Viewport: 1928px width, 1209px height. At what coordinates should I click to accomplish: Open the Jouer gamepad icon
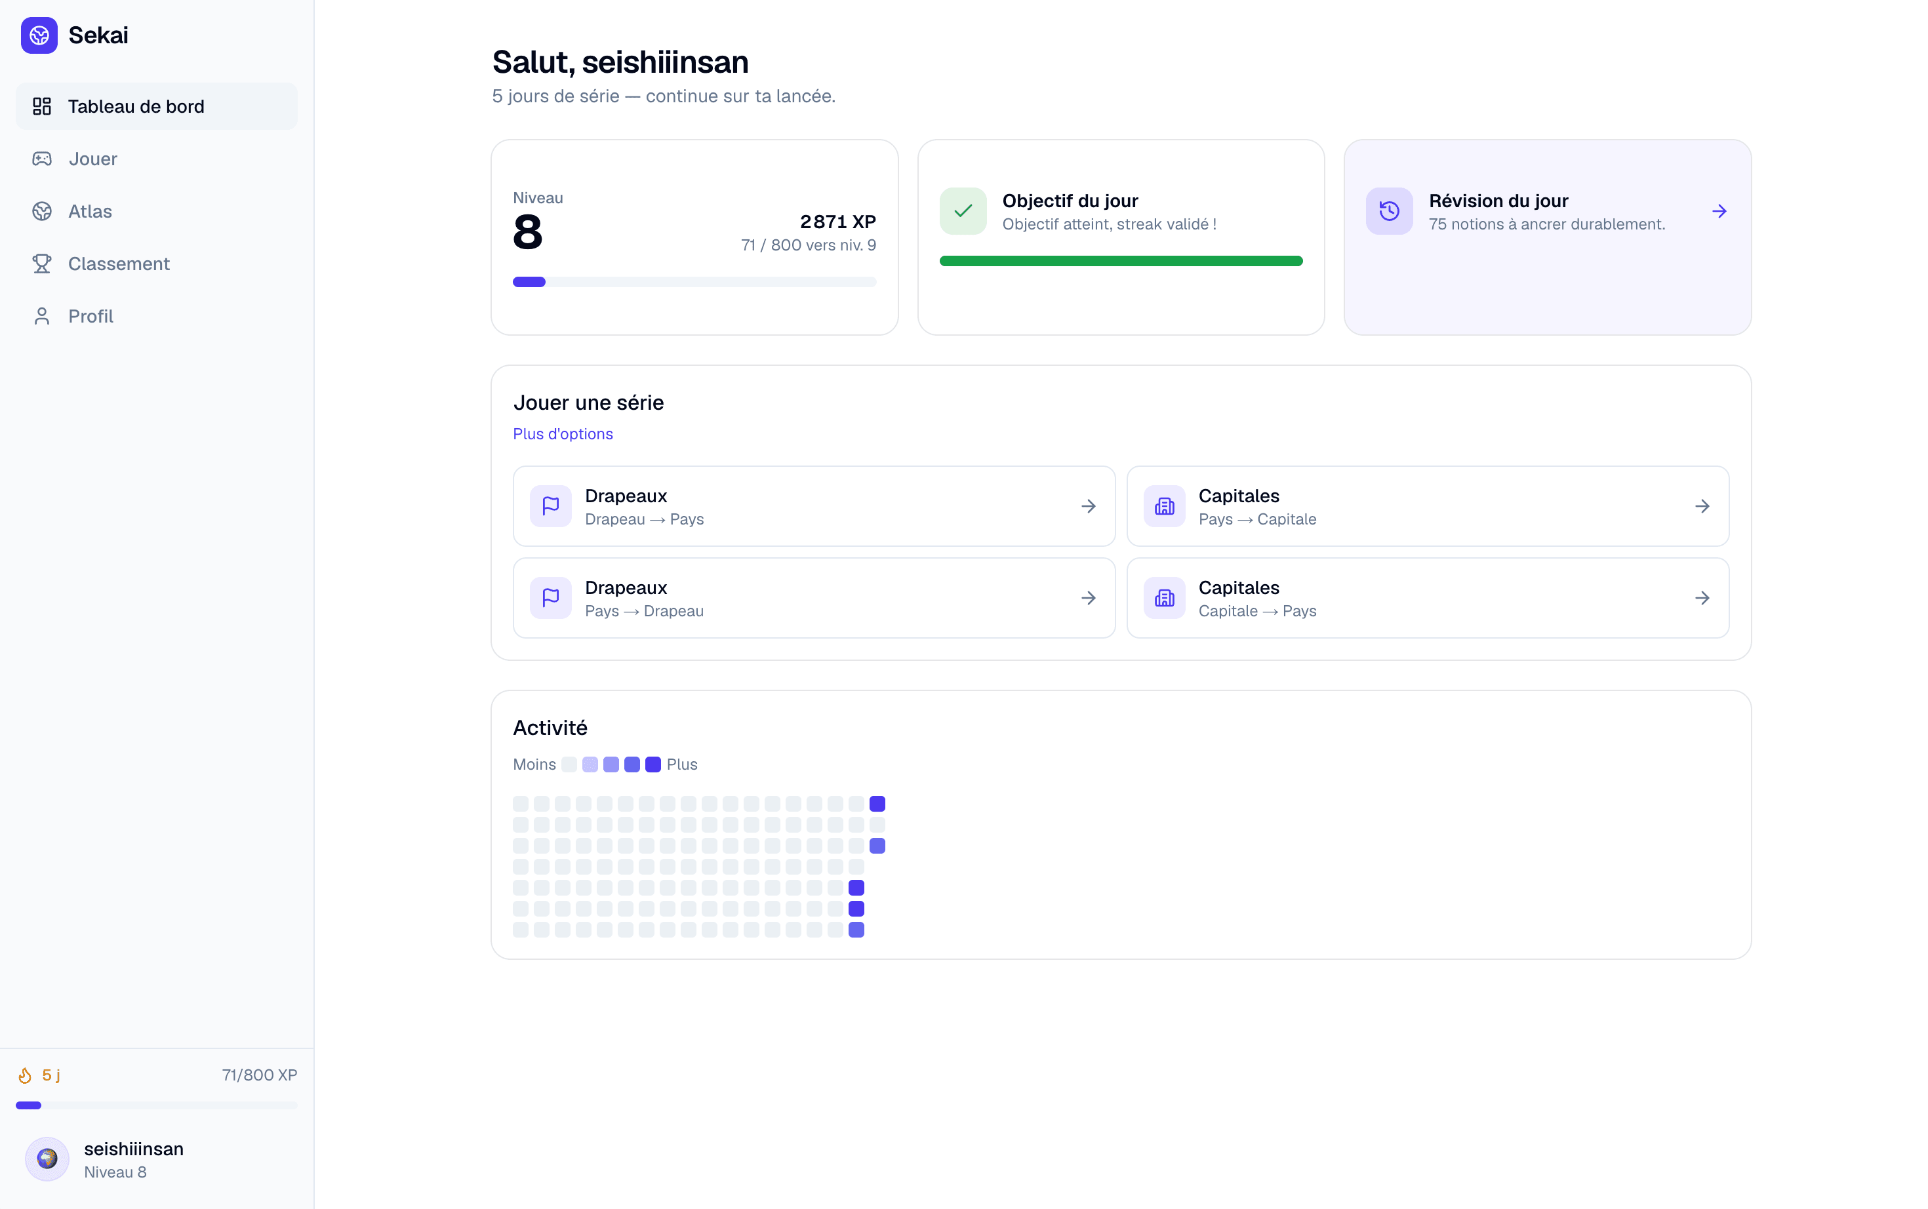pyautogui.click(x=41, y=159)
